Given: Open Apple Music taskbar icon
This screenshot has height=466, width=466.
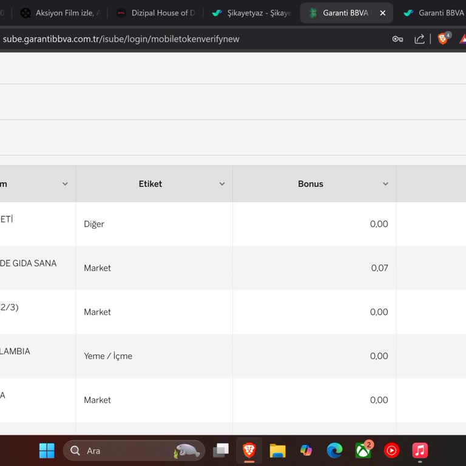Looking at the screenshot, I should pos(420,451).
